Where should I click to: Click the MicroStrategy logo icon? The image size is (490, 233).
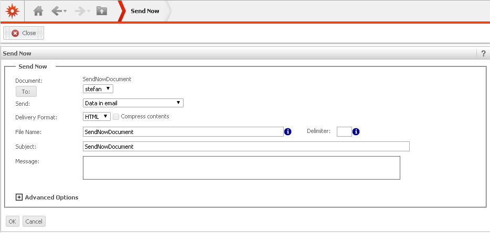11,11
